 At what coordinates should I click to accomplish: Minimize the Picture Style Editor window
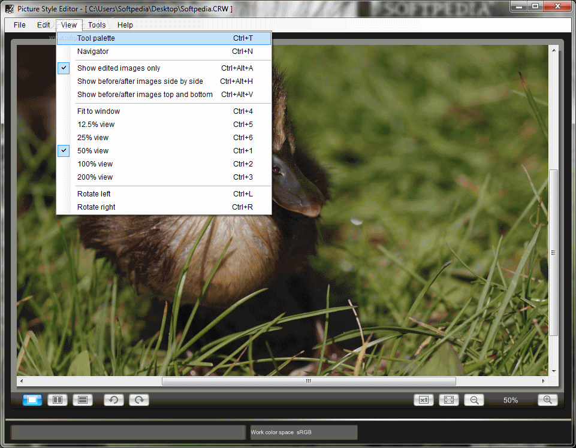[518, 6]
